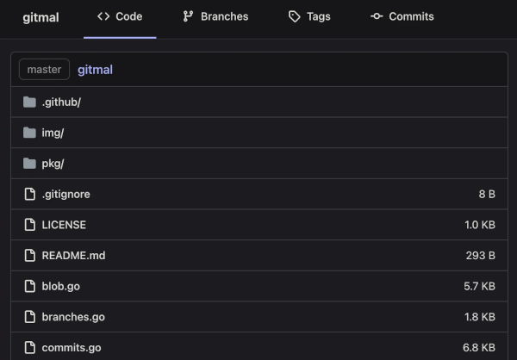Go to the Tags tab
Screen dimensions: 517x360
pyautogui.click(x=309, y=17)
